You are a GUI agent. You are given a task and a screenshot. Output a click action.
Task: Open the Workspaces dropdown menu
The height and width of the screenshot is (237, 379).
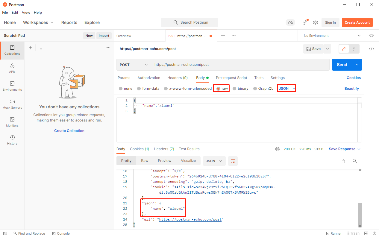pos(38,22)
